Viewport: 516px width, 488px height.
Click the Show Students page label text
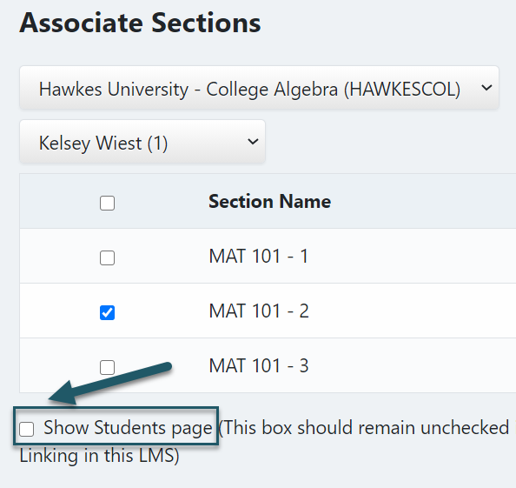[128, 428]
